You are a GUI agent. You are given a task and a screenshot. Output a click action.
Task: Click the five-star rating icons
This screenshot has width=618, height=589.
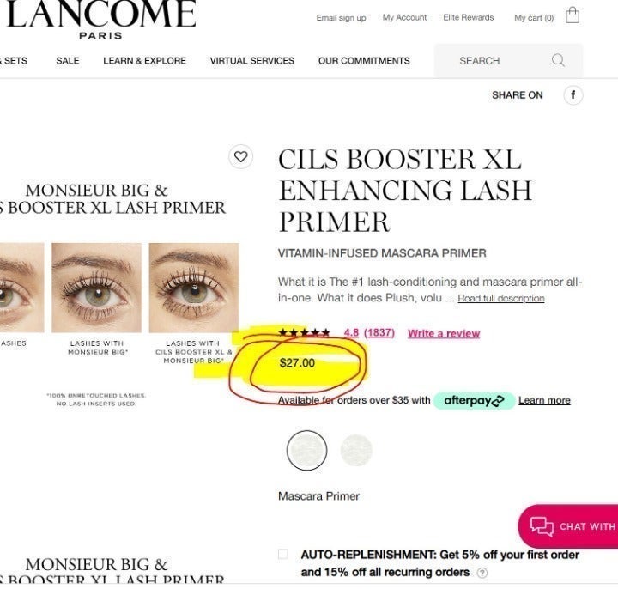304,333
